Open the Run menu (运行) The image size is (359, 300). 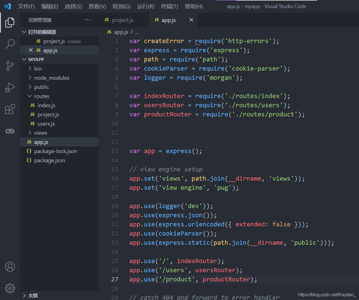[146, 6]
